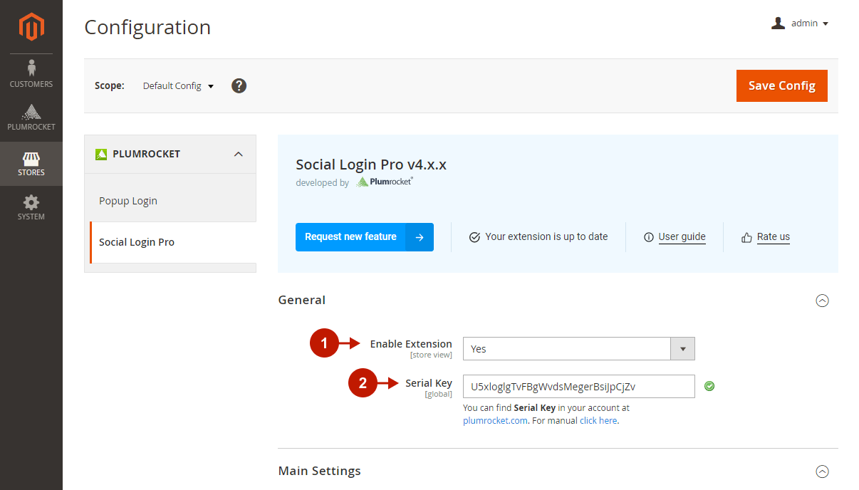Image resolution: width=859 pixels, height=490 pixels.
Task: Open the Enable Extension dropdown
Action: 578,349
